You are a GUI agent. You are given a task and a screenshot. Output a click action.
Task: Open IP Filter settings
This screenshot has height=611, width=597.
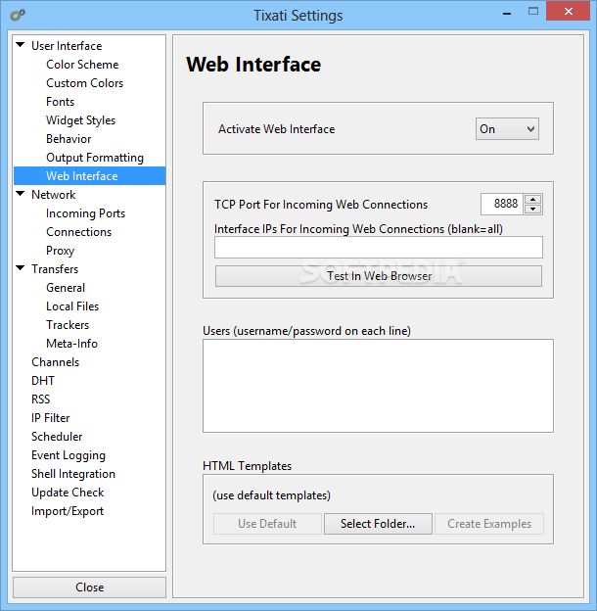(50, 418)
